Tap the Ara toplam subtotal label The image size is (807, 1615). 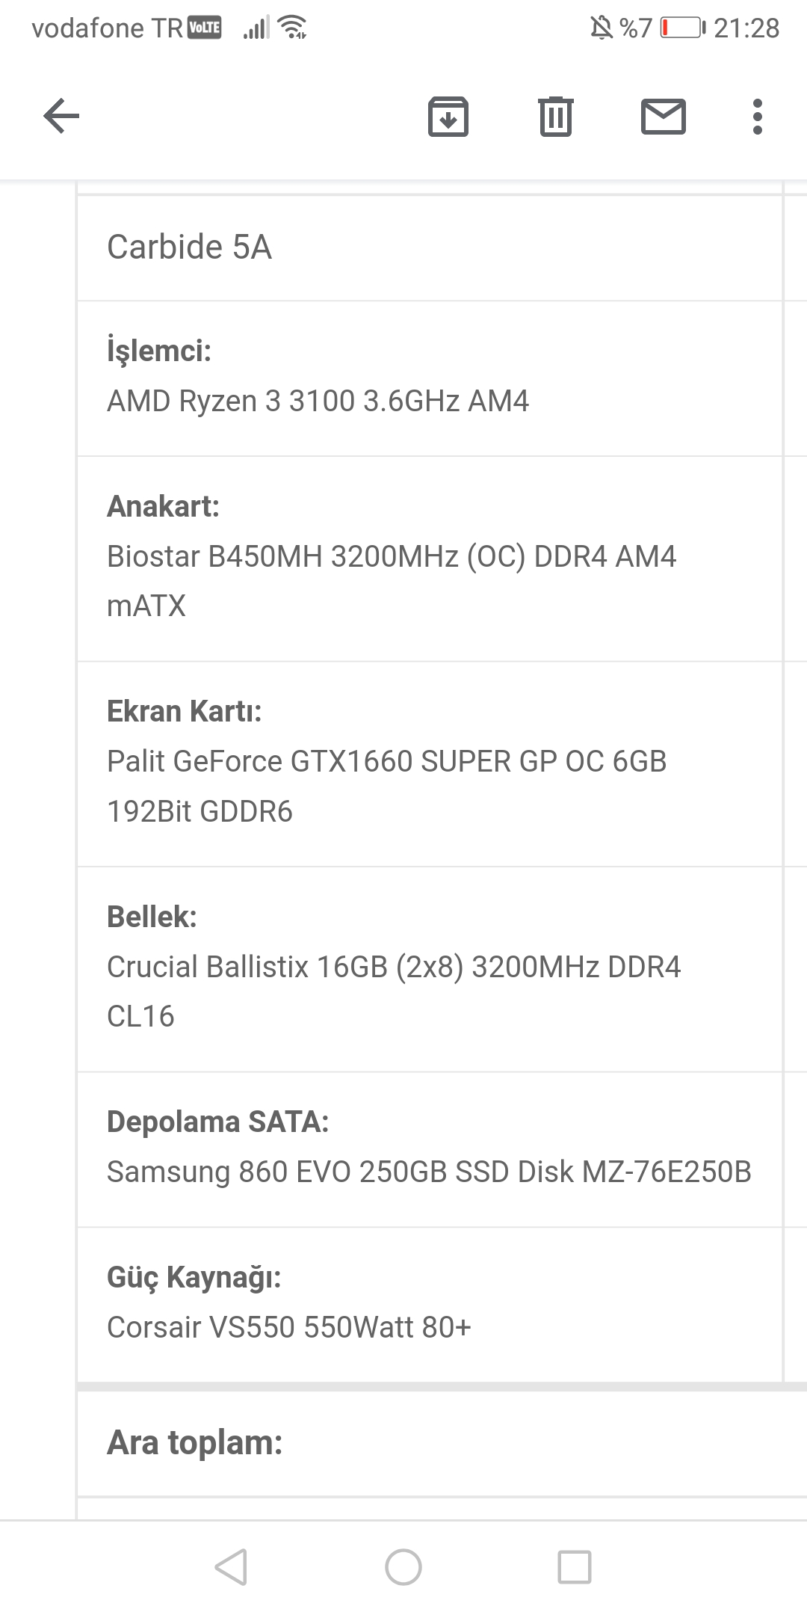click(195, 1442)
